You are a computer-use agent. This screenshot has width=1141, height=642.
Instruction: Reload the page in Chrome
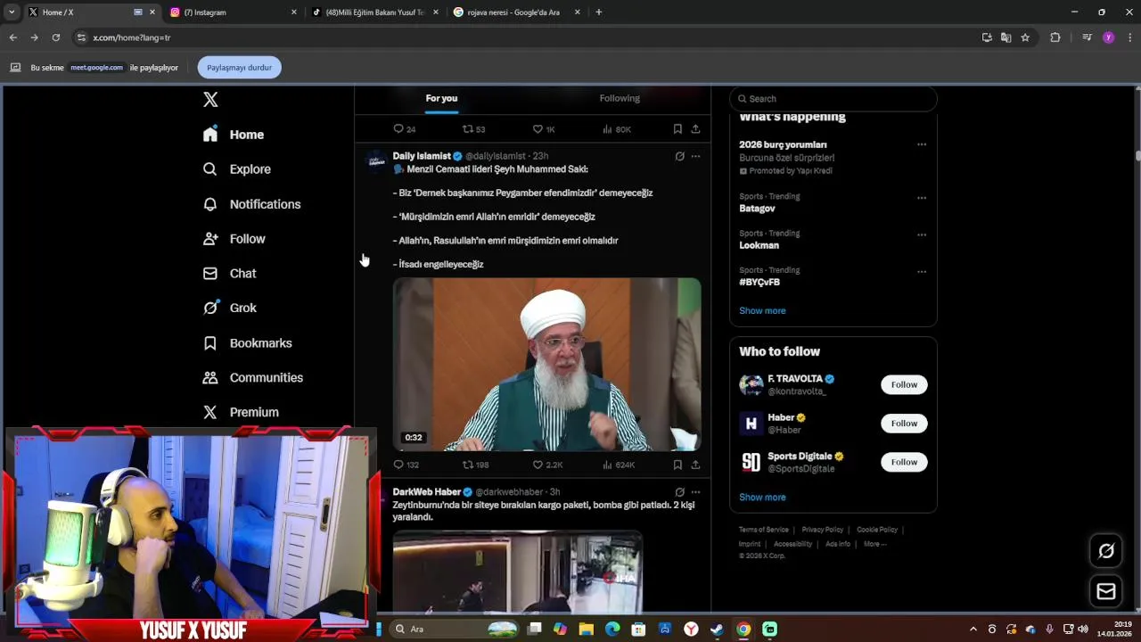[55, 37]
